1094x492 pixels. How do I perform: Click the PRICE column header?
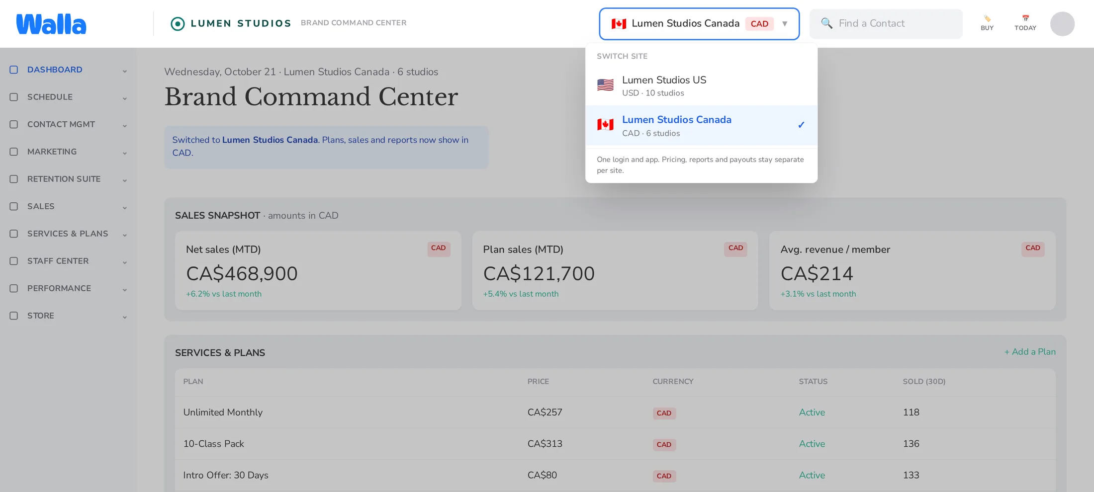click(x=538, y=382)
